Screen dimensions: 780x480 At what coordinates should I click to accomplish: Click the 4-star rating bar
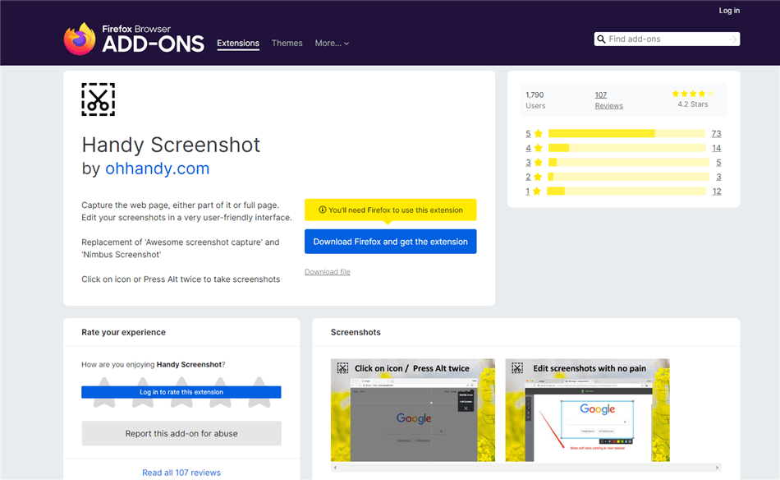pos(626,148)
